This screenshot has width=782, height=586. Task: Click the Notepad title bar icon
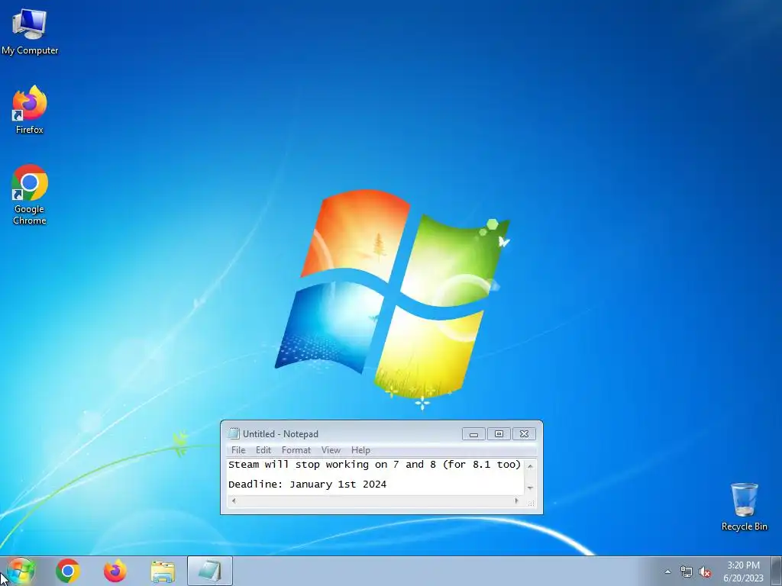pos(234,433)
